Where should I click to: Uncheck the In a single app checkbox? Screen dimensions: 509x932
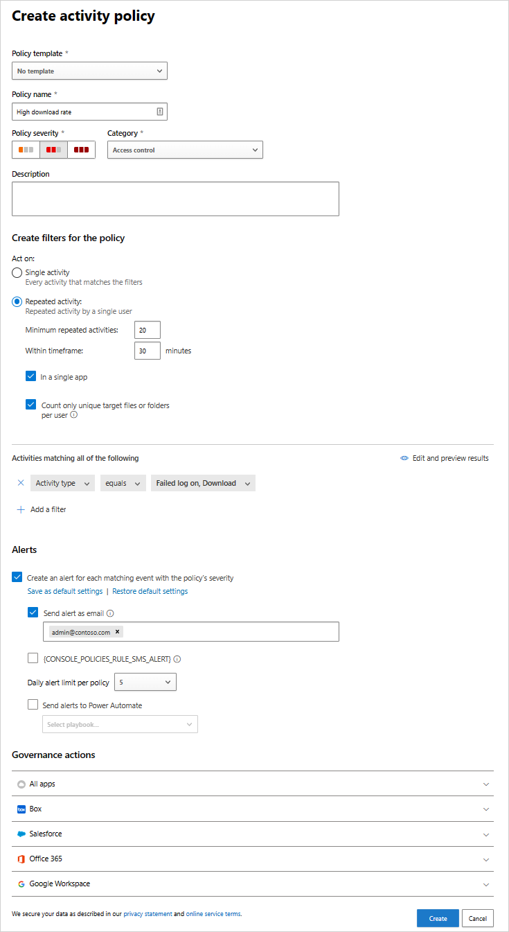(x=31, y=376)
